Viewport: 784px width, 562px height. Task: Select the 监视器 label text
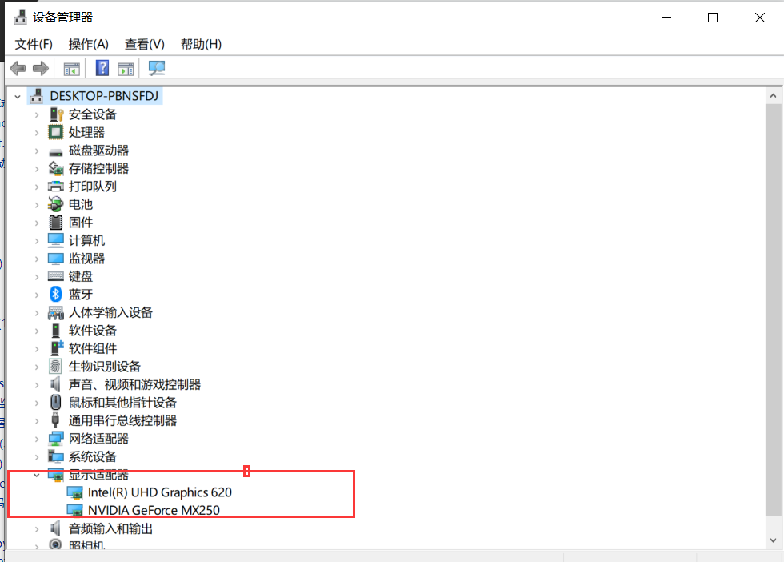[x=86, y=259]
